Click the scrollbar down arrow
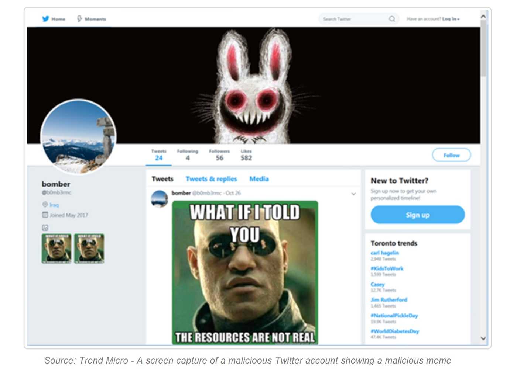The height and width of the screenshot is (382, 517). (x=483, y=338)
